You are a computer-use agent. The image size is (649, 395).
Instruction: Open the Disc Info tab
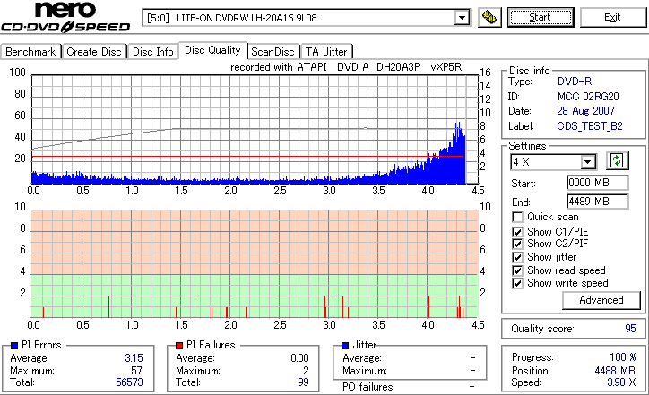(152, 52)
